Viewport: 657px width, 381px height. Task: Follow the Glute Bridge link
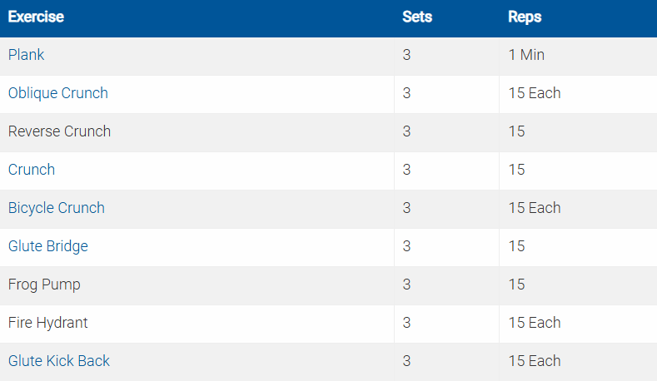[x=48, y=246]
